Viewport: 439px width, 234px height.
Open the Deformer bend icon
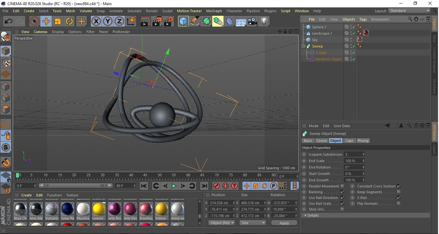(x=230, y=22)
